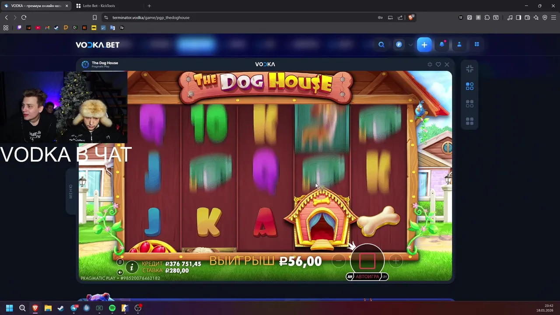Click the АВТОИГРА autoplay button
This screenshot has height=315, width=560.
click(x=367, y=276)
